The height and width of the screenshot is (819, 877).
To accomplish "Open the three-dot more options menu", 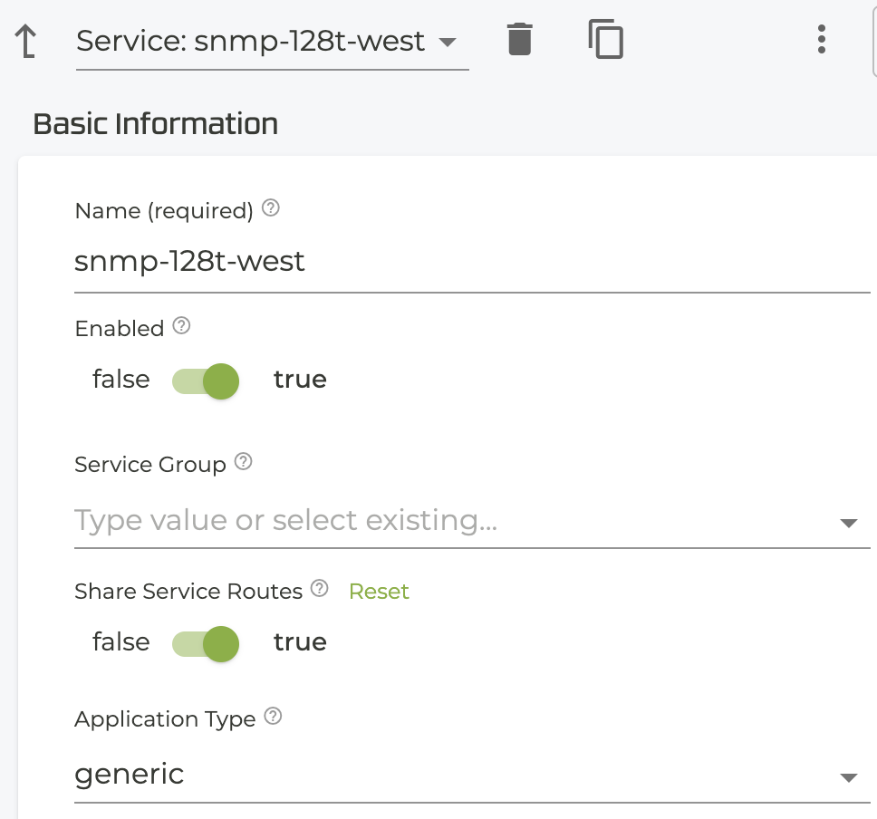I will 821,40.
